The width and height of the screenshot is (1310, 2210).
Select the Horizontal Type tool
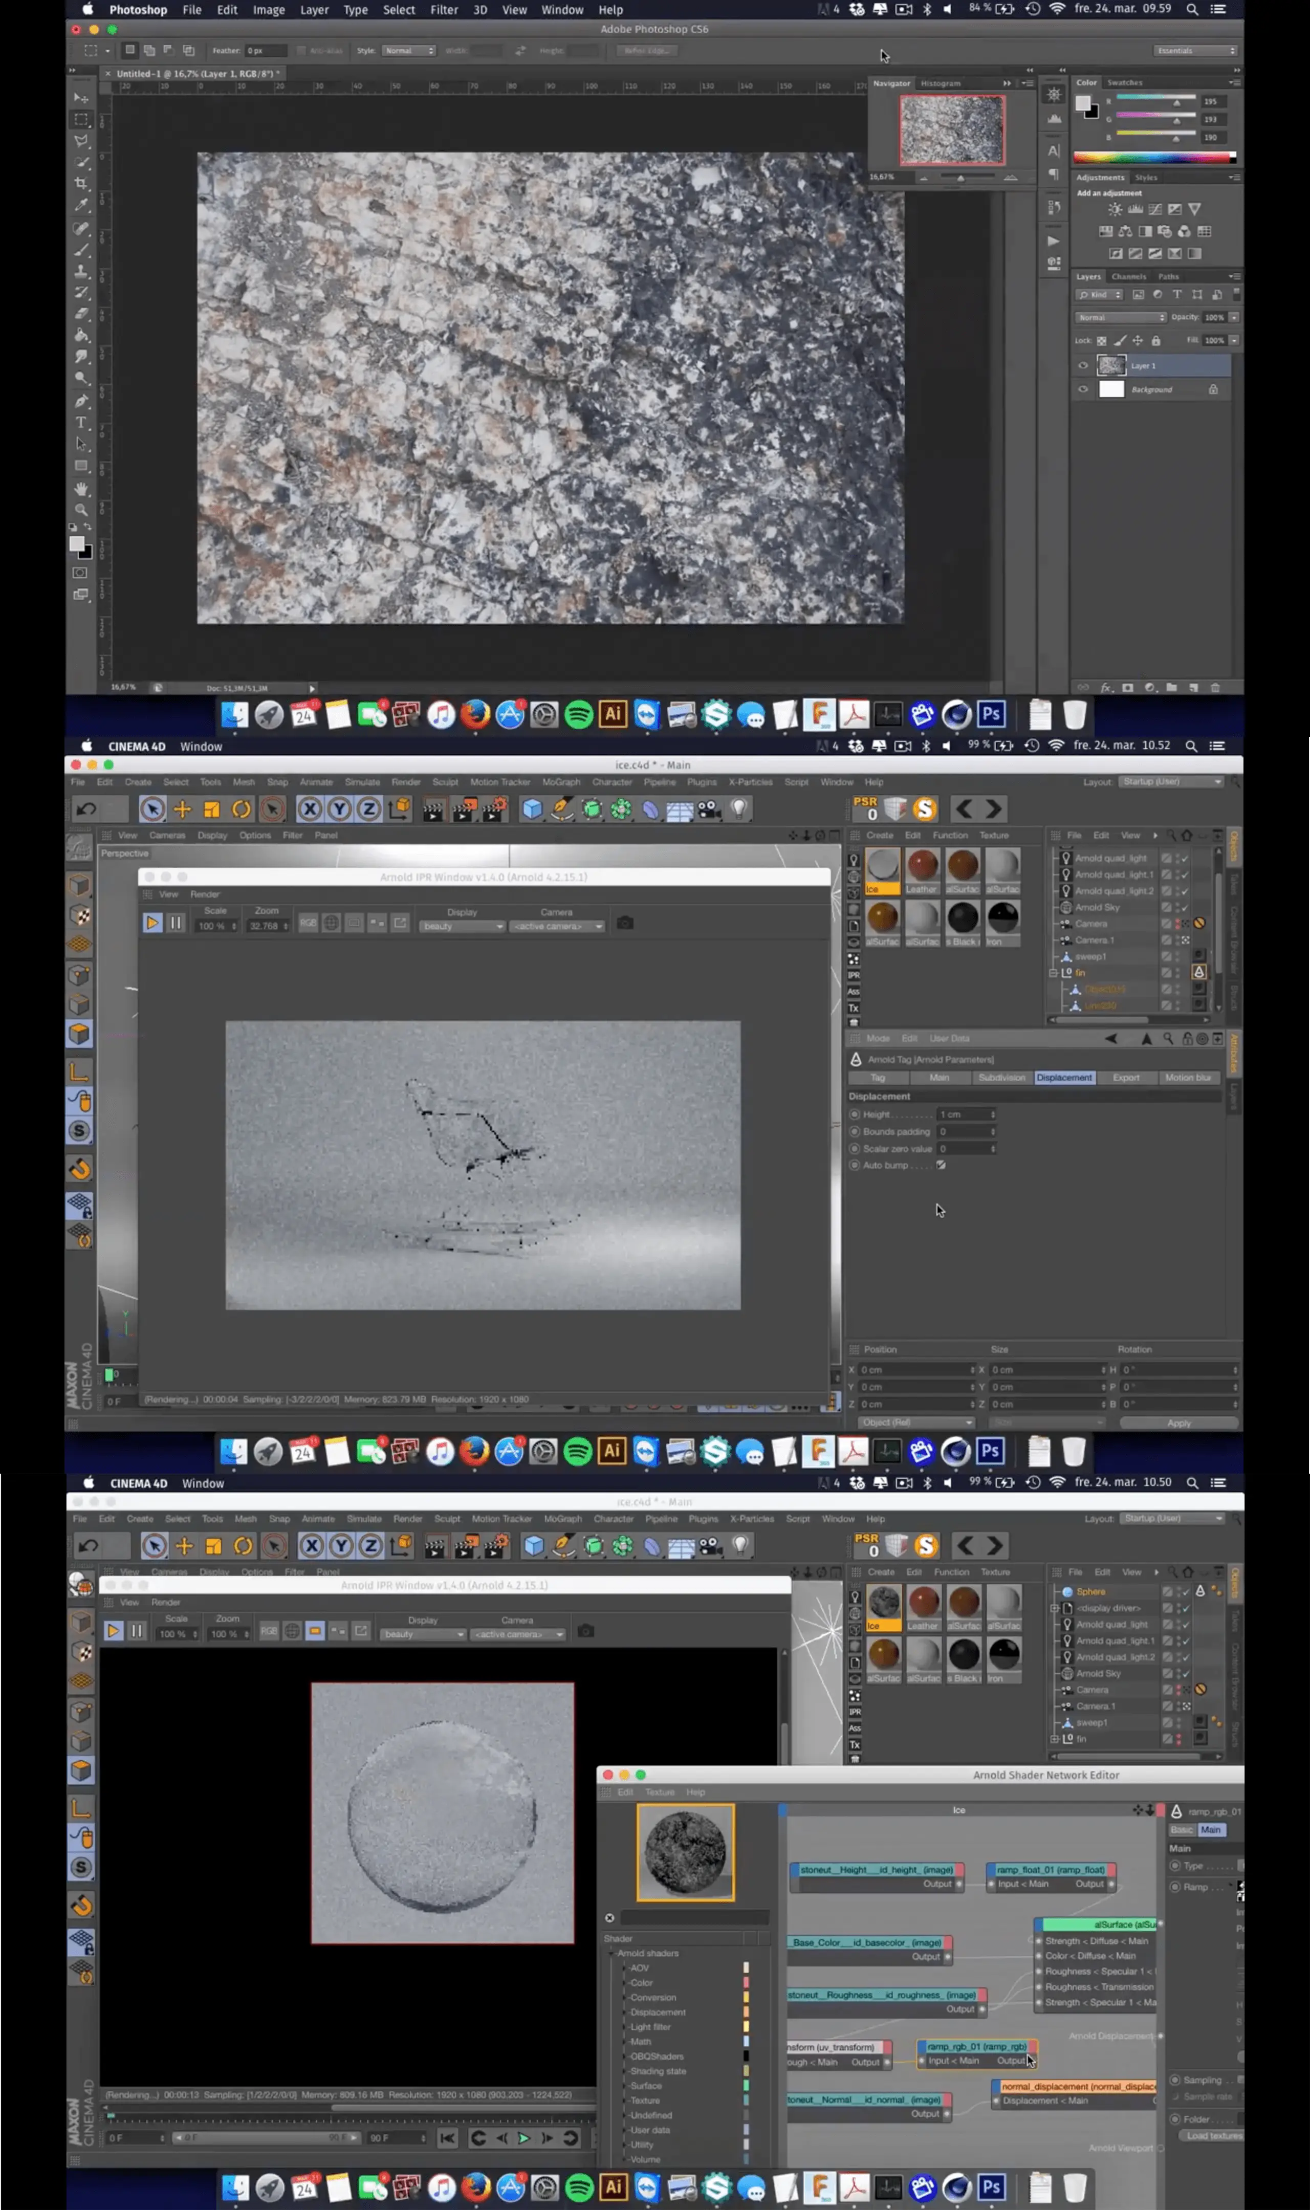pos(81,423)
